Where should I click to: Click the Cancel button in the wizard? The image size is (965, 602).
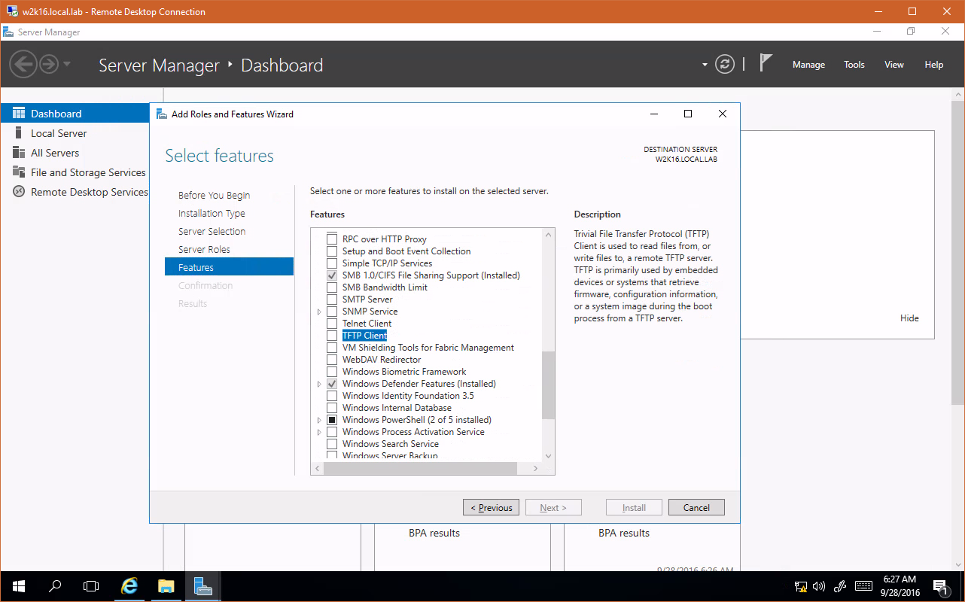pyautogui.click(x=696, y=508)
